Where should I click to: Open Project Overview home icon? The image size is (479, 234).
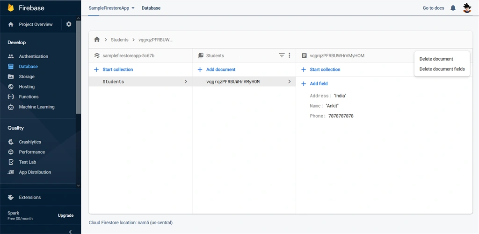(11, 24)
